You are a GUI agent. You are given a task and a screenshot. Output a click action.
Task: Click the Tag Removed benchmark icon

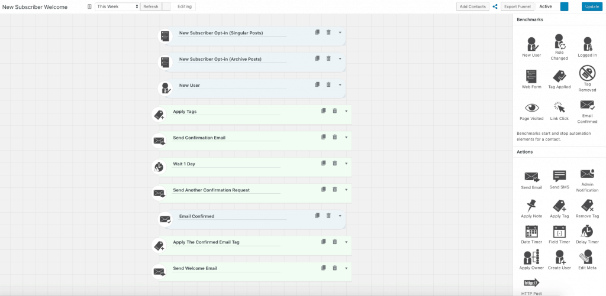pos(587,74)
